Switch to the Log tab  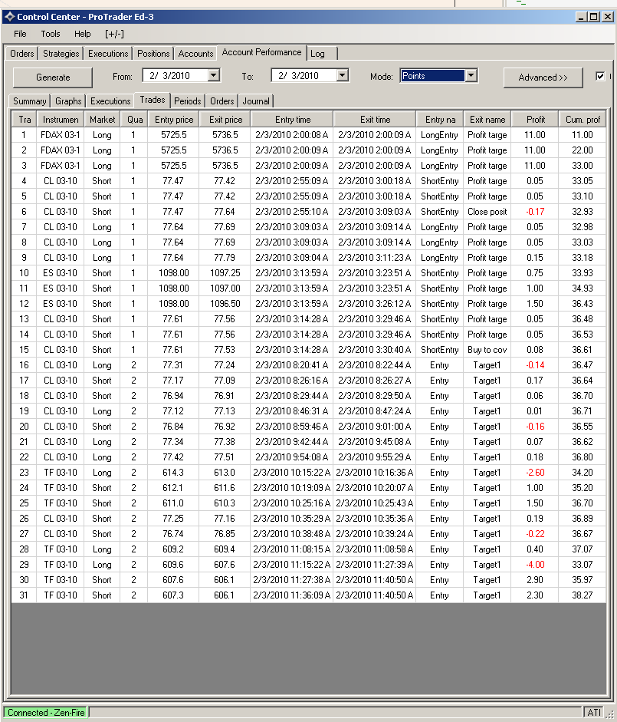(x=318, y=54)
